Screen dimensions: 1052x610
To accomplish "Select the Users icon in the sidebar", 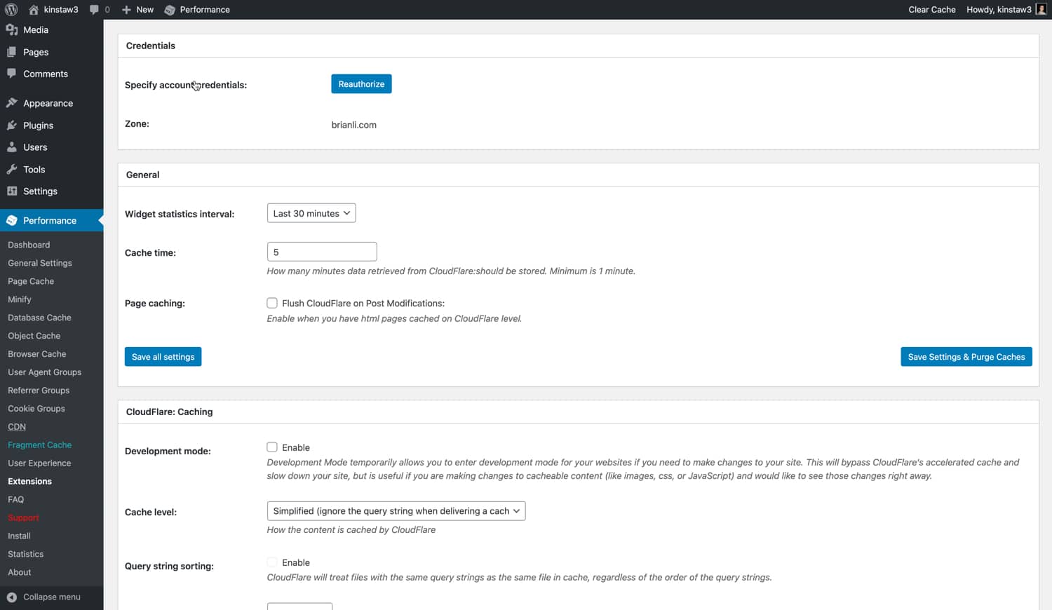I will (x=12, y=147).
